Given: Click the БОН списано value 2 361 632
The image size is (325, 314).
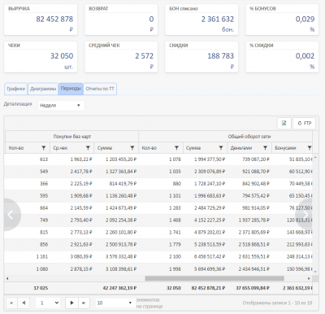Looking at the screenshot, I should click(218, 20).
